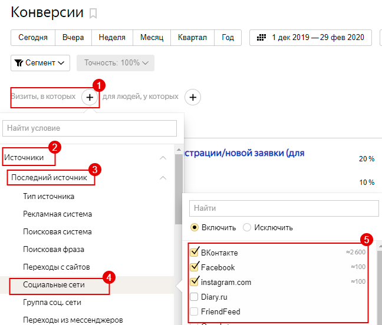This screenshot has width=382, height=325.
Task: Click plus icon after 'Визиты, в которых'
Action: click(89, 97)
